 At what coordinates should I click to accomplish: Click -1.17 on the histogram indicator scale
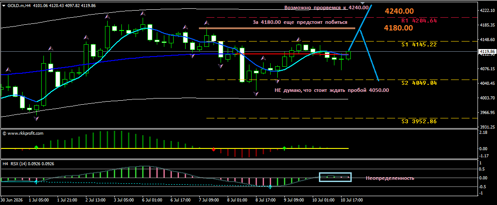(484, 156)
